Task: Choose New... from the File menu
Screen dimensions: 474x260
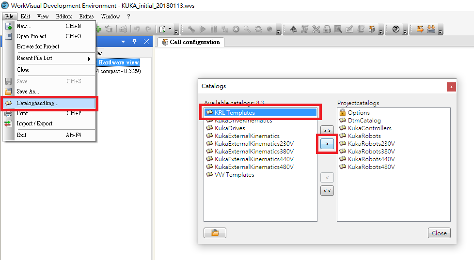Action: 49,26
